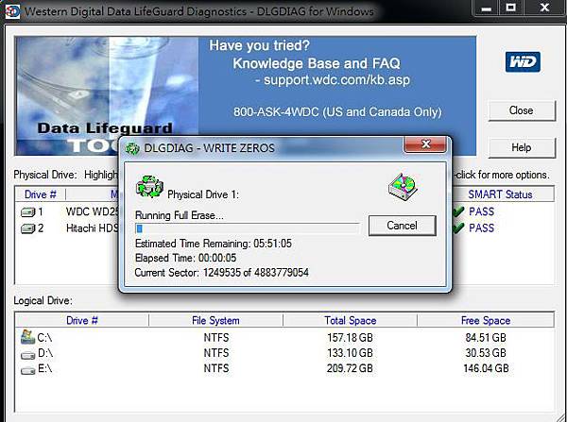Click the 209.72 GB total space value
This screenshot has width=567, height=422.
coord(350,368)
